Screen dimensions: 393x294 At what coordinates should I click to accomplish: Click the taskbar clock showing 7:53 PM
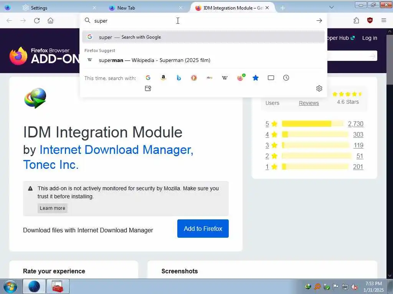pos(373,287)
